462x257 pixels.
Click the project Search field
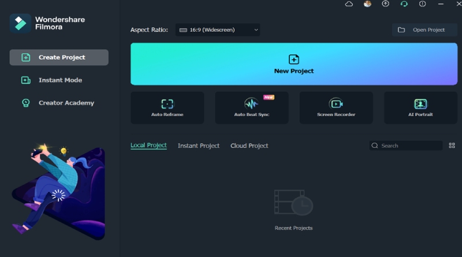click(406, 146)
